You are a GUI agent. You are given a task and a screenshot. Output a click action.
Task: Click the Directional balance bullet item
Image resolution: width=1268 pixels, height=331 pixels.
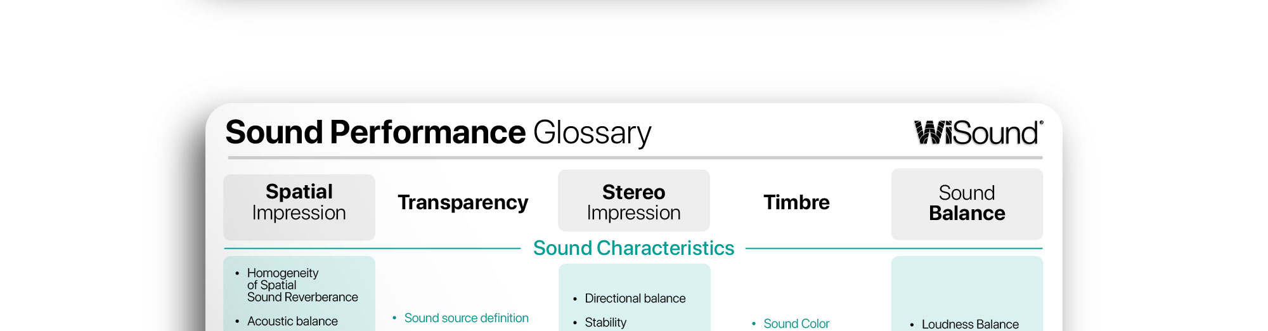click(635, 298)
